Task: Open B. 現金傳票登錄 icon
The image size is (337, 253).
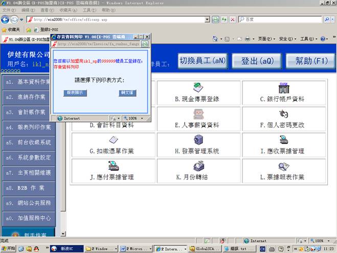Action: click(197, 87)
